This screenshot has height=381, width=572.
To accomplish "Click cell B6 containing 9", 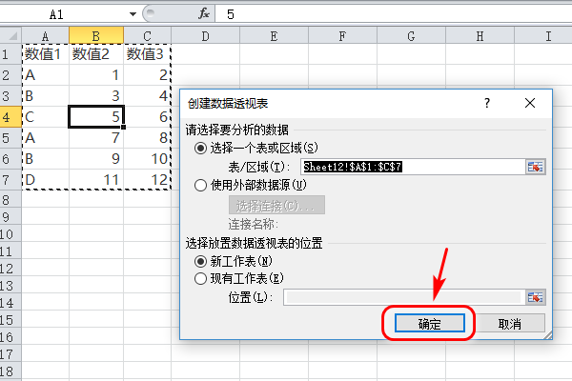I will click(x=96, y=159).
